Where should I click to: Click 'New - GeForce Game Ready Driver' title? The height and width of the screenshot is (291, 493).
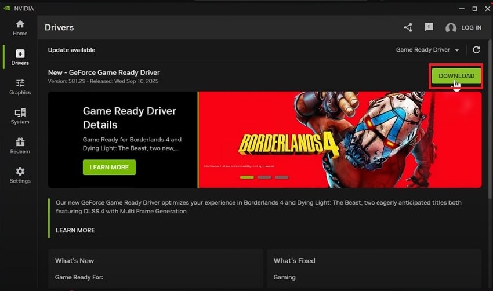pos(104,72)
